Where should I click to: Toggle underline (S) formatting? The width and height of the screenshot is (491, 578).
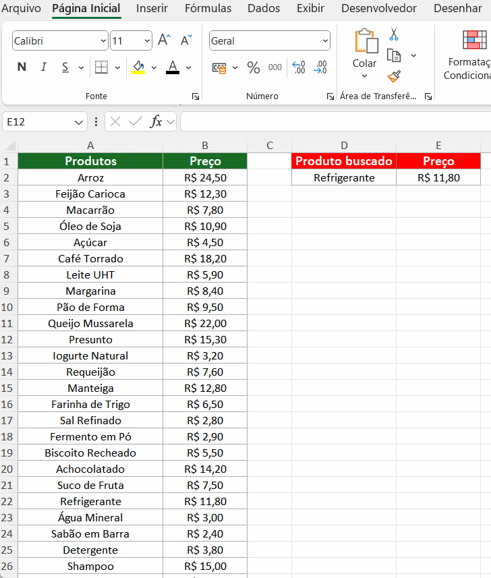tap(65, 67)
